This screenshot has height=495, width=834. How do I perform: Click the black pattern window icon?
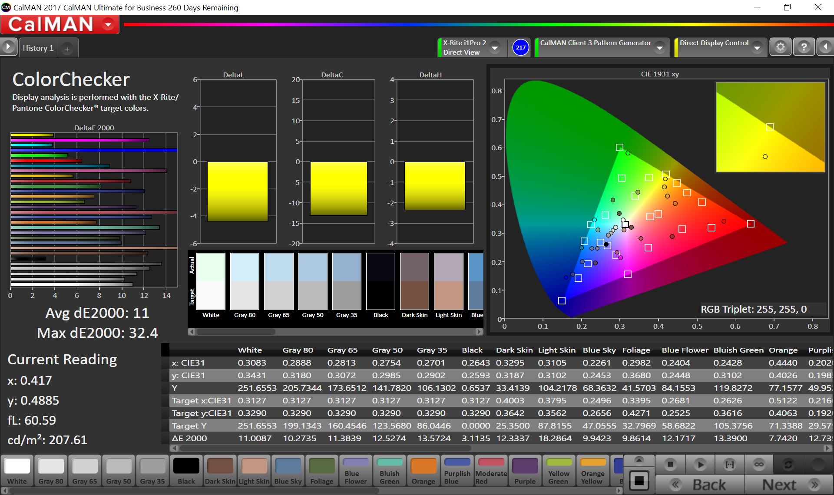[x=639, y=480]
